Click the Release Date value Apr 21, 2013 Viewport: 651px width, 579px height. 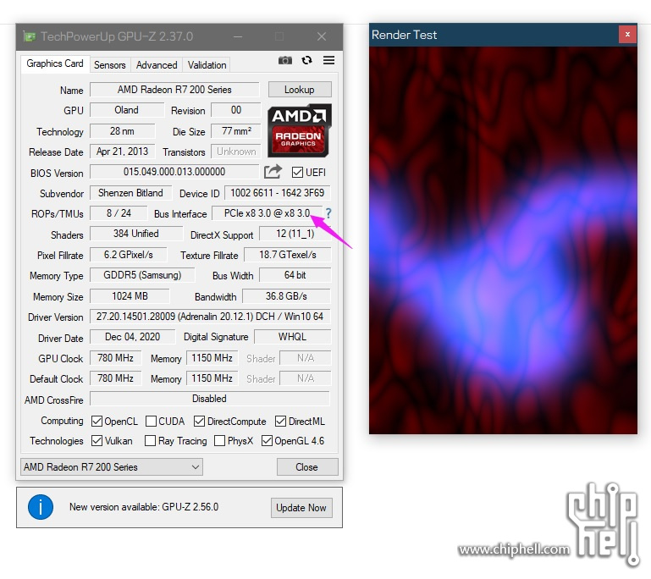tap(122, 152)
